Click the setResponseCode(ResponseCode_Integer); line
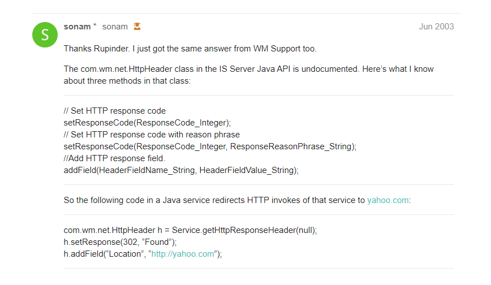The height and width of the screenshot is (285, 491). (148, 123)
